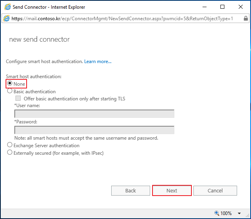
Task: Close the Send Connector window
Action: (x=240, y=7)
